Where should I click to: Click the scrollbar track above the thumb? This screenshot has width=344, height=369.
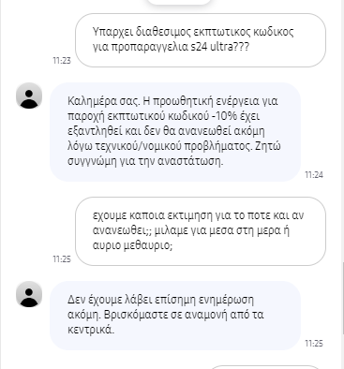[343, 131]
